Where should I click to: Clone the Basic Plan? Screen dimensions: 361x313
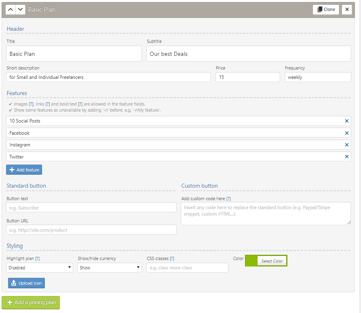[326, 10]
